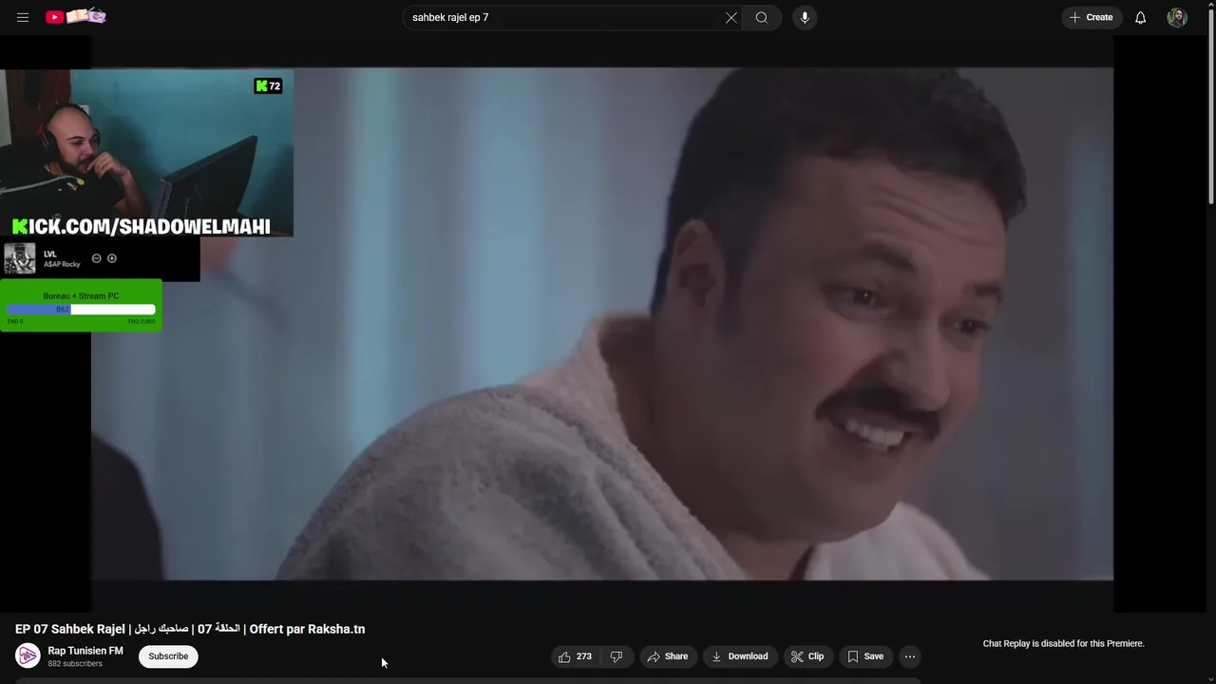Click 'Chat Replay is disabled' message

click(1063, 643)
